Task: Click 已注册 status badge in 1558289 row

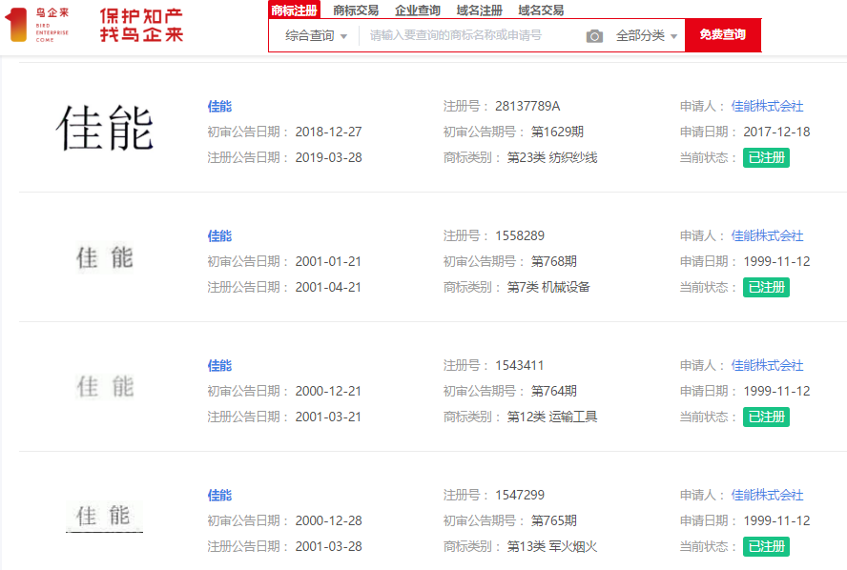Action: click(x=766, y=287)
